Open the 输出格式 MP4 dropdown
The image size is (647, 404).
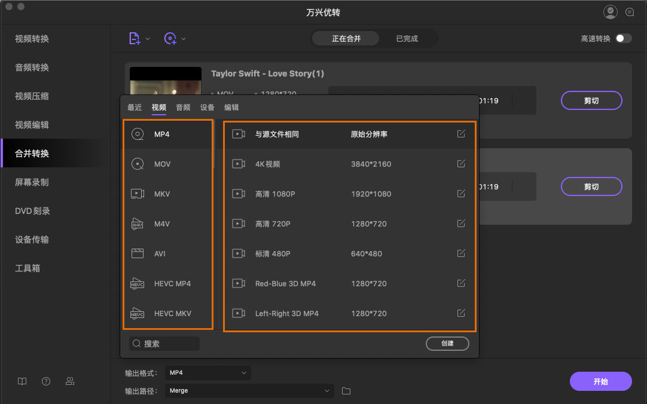click(x=207, y=372)
